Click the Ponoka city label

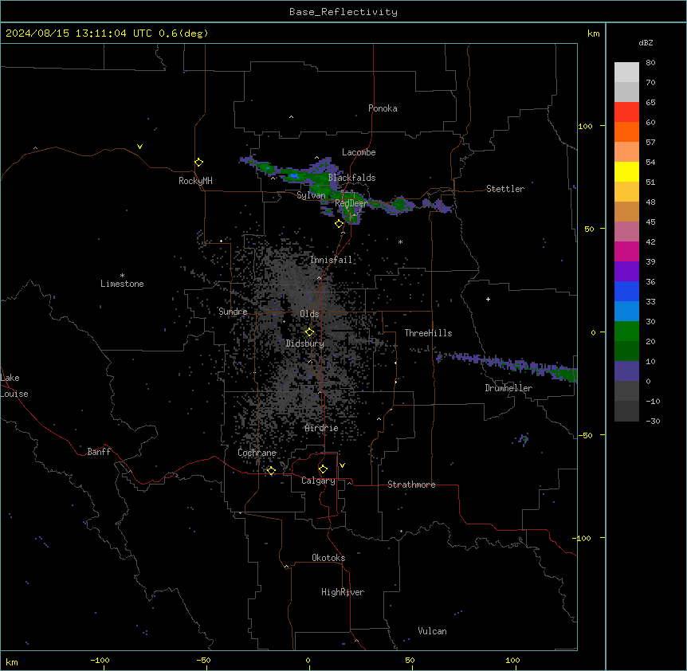pos(383,108)
